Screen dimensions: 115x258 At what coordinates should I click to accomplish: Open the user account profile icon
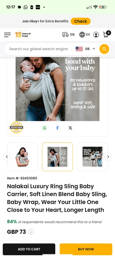click(96, 35)
